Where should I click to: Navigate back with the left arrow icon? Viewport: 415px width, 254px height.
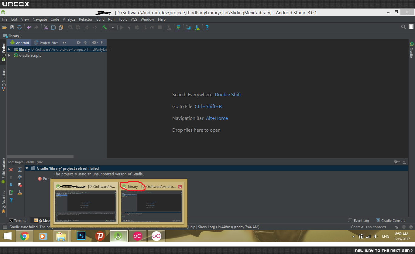point(87,27)
